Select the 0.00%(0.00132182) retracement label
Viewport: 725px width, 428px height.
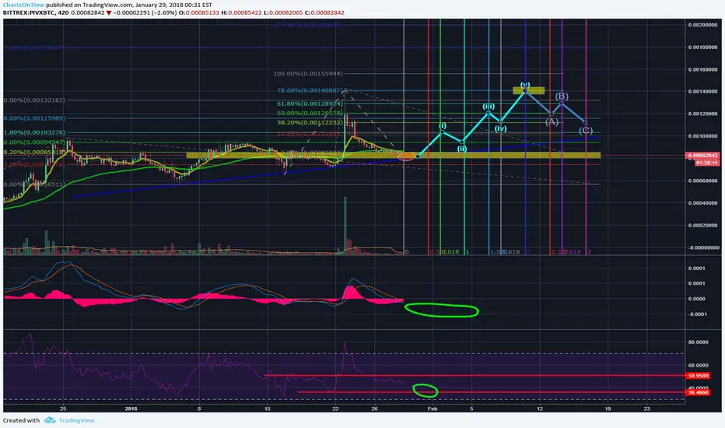pyautogui.click(x=35, y=100)
